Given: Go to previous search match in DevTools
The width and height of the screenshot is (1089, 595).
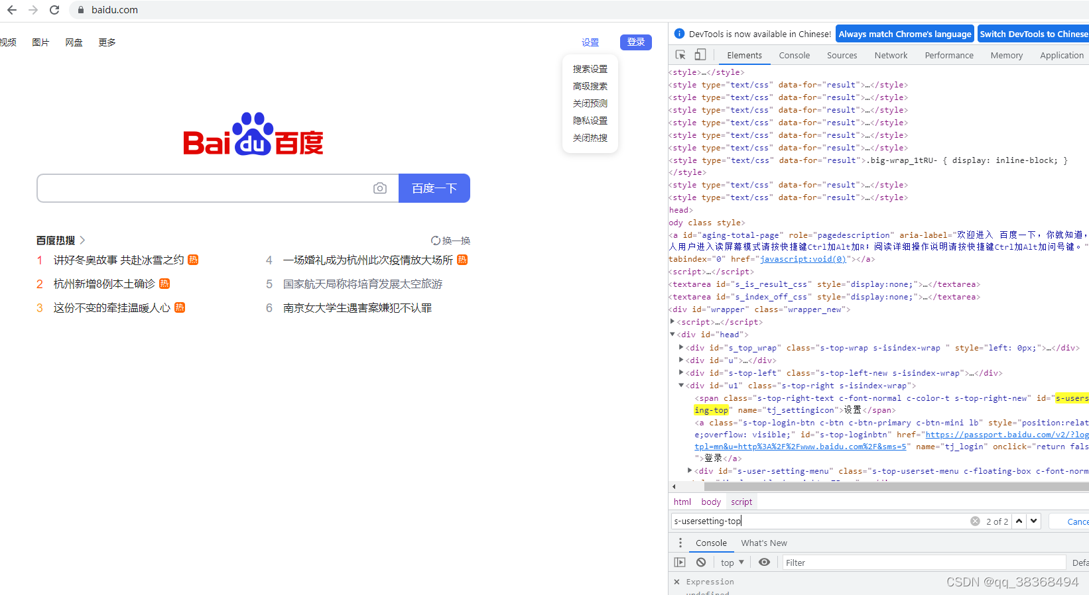Looking at the screenshot, I should (1019, 521).
